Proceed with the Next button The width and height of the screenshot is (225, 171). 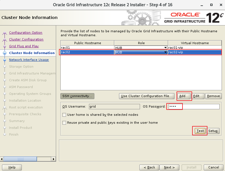(169, 167)
